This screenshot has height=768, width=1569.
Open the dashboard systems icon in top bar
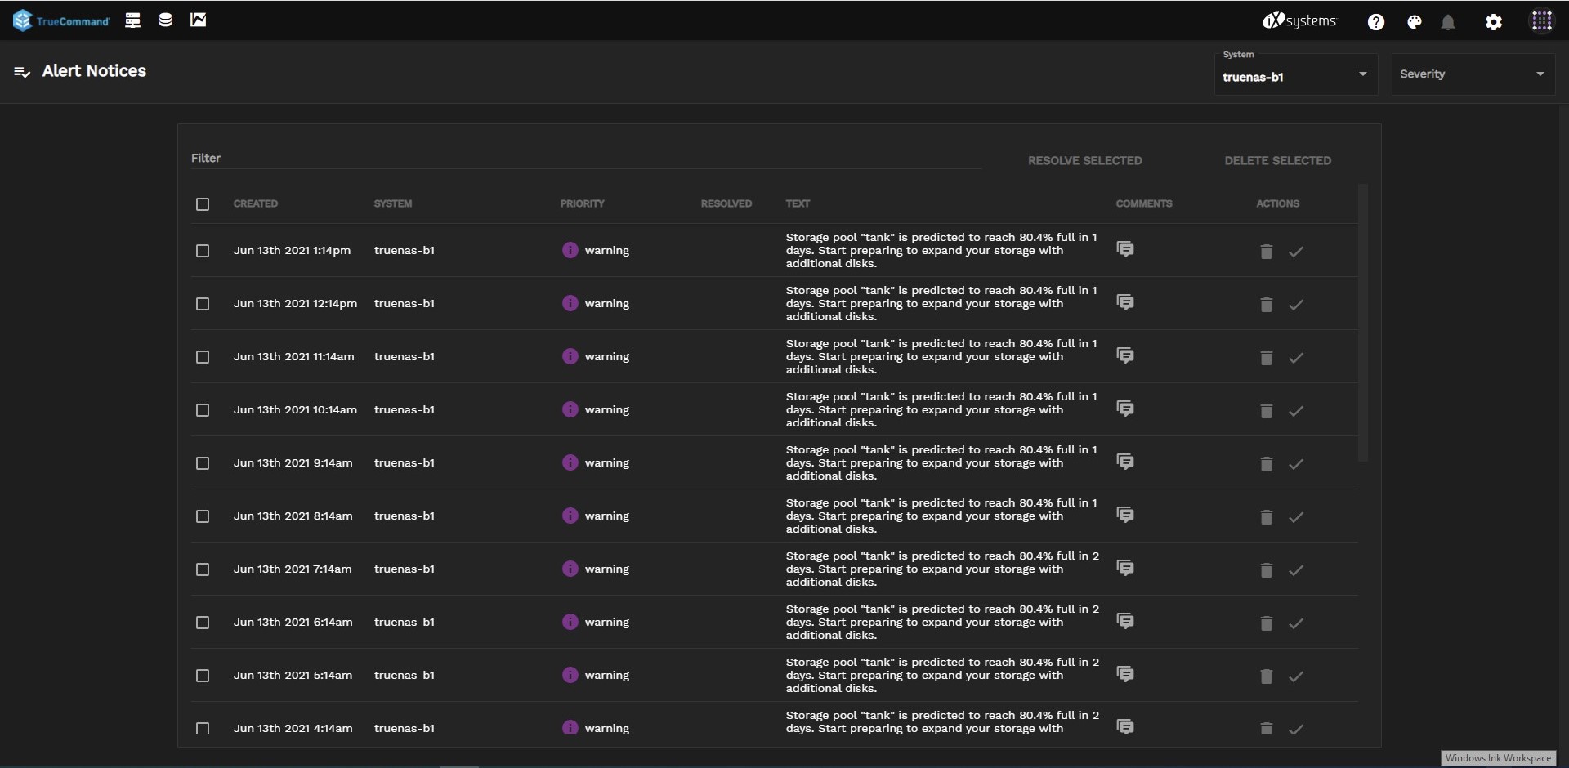pos(132,20)
